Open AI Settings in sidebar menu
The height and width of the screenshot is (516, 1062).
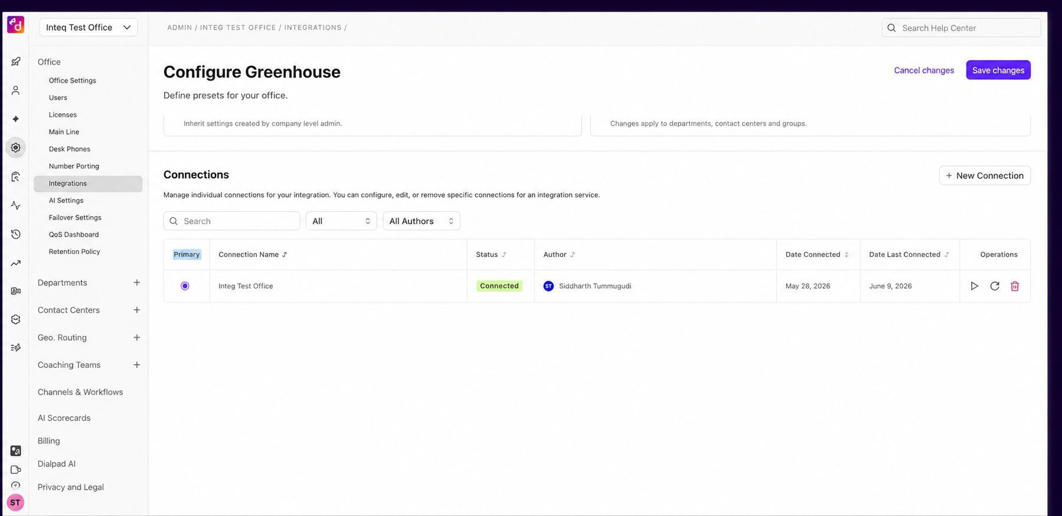pos(66,200)
